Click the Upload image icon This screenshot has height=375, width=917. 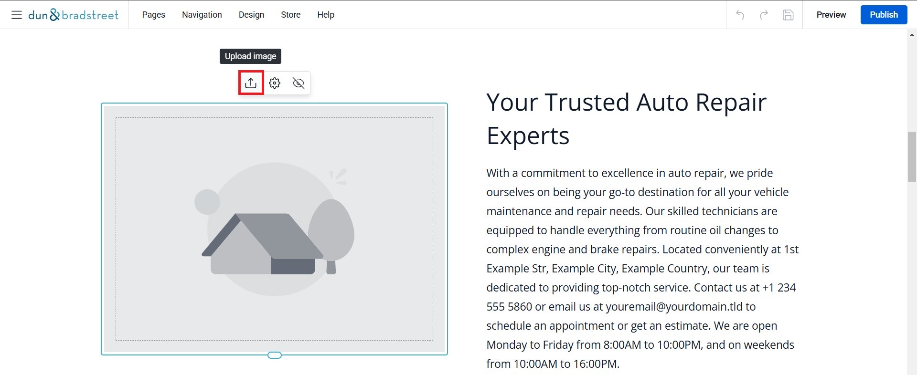pyautogui.click(x=251, y=83)
